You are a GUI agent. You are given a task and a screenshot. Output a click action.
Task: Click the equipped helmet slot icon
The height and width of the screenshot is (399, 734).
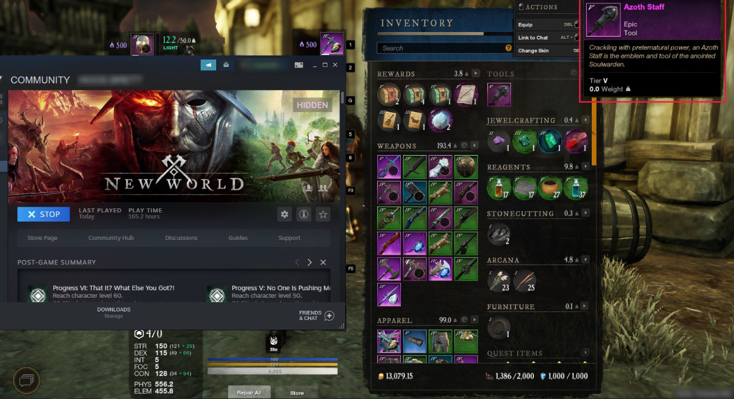click(x=142, y=45)
